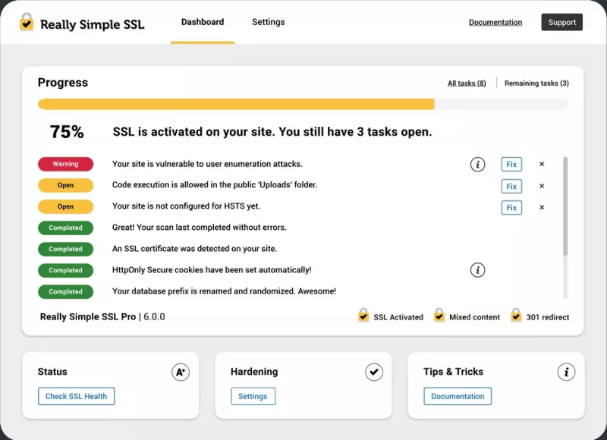Image resolution: width=607 pixels, height=440 pixels.
Task: Click Completed badge for HttpOnly cookies
Action: [65, 271]
